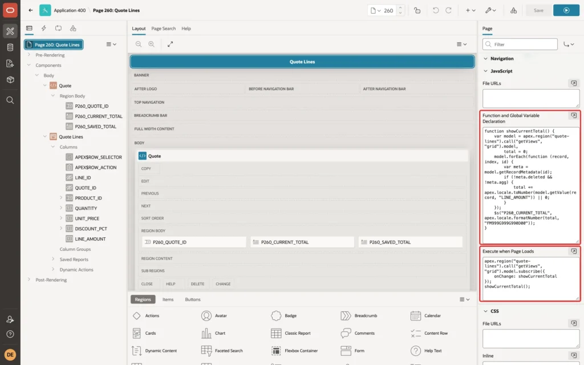
Task: Select the Layout tab
Action: pyautogui.click(x=139, y=29)
